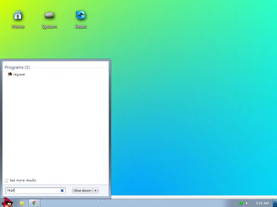Click the Shut down button

pyautogui.click(x=82, y=191)
